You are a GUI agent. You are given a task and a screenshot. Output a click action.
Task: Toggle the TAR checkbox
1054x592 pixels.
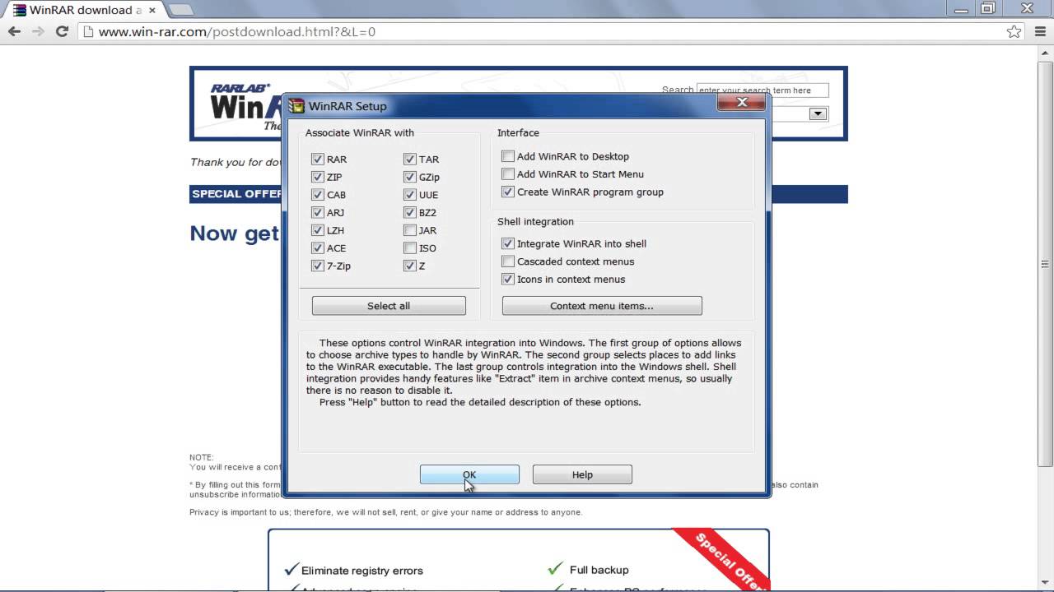410,159
